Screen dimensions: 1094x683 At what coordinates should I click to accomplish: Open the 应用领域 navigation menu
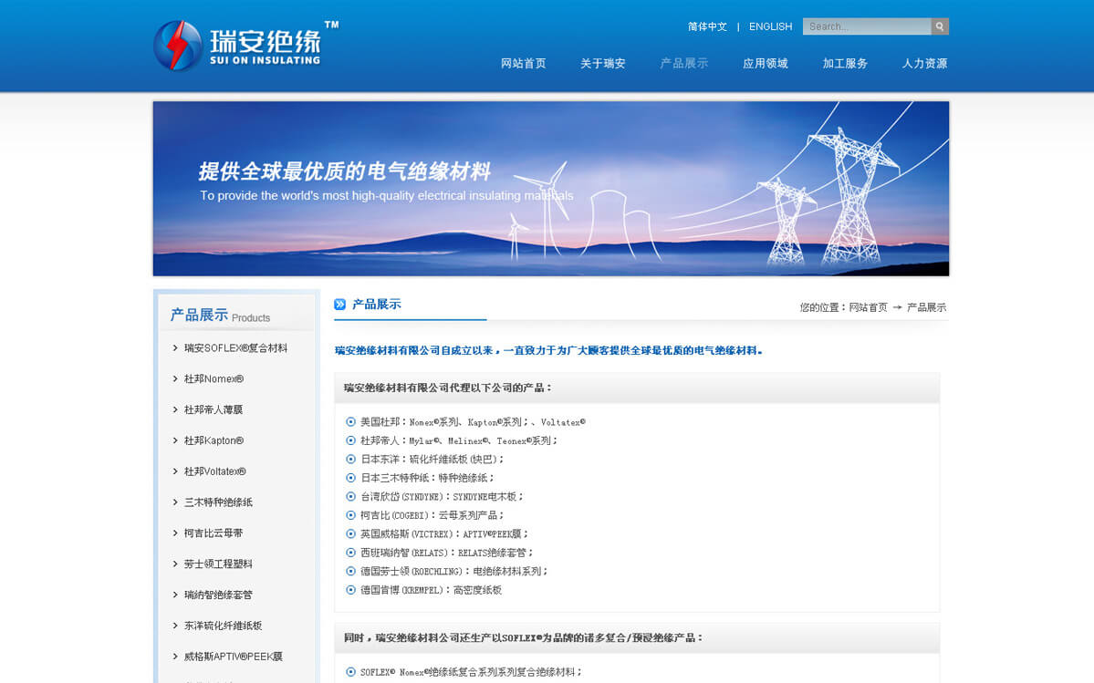765,64
